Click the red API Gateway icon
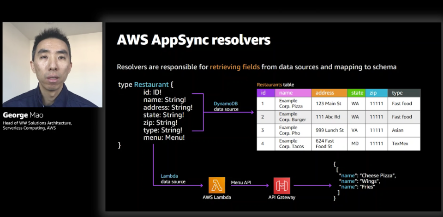Screen dimensions: 443x217 (x=281, y=186)
